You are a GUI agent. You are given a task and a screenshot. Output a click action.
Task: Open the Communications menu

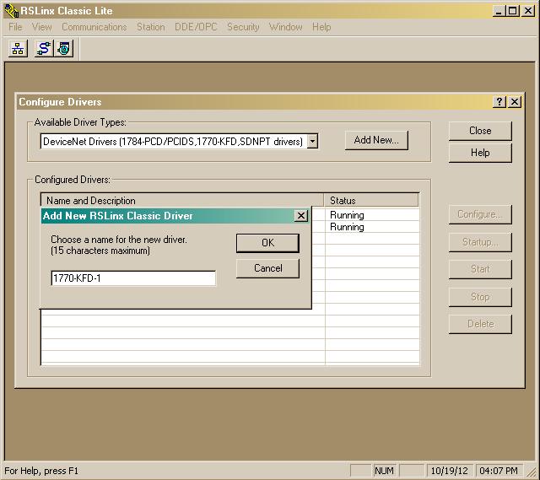[x=94, y=27]
